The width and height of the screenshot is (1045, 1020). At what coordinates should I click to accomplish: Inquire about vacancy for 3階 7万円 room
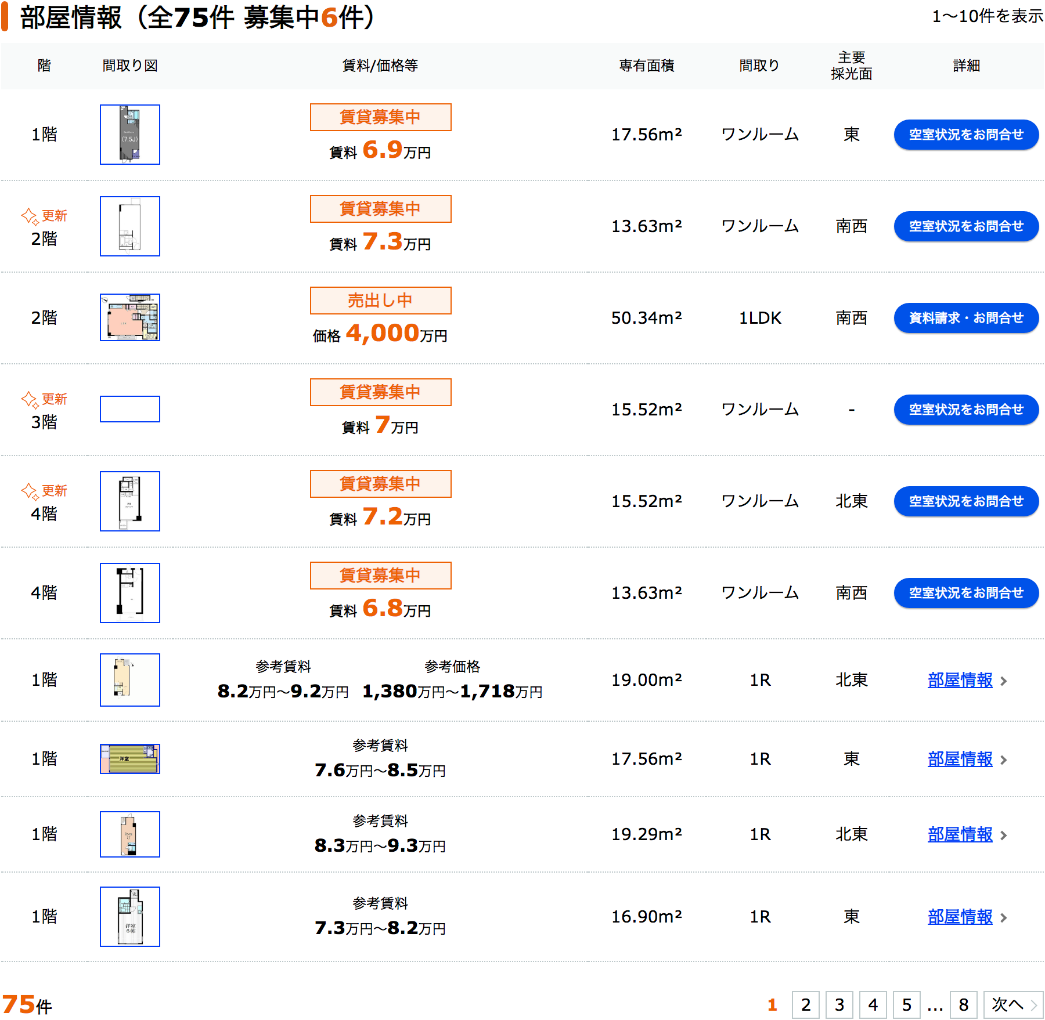coord(966,410)
